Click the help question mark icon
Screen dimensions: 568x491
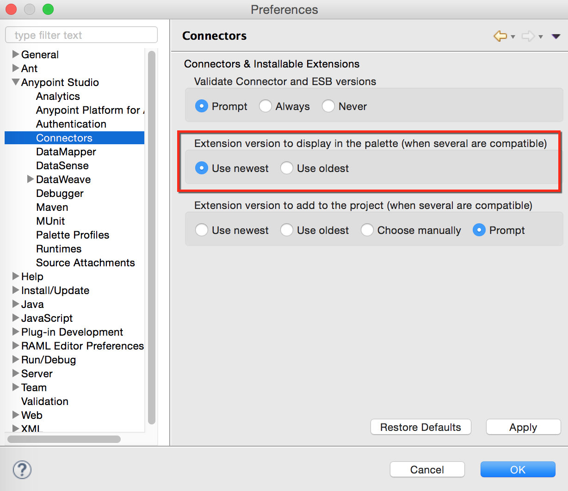[22, 470]
